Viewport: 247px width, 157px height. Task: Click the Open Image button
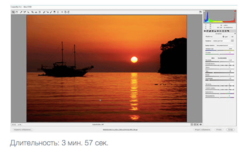[203, 130]
